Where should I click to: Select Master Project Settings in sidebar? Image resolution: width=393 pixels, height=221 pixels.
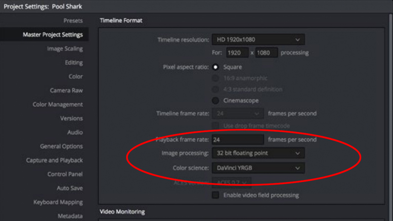click(x=53, y=34)
